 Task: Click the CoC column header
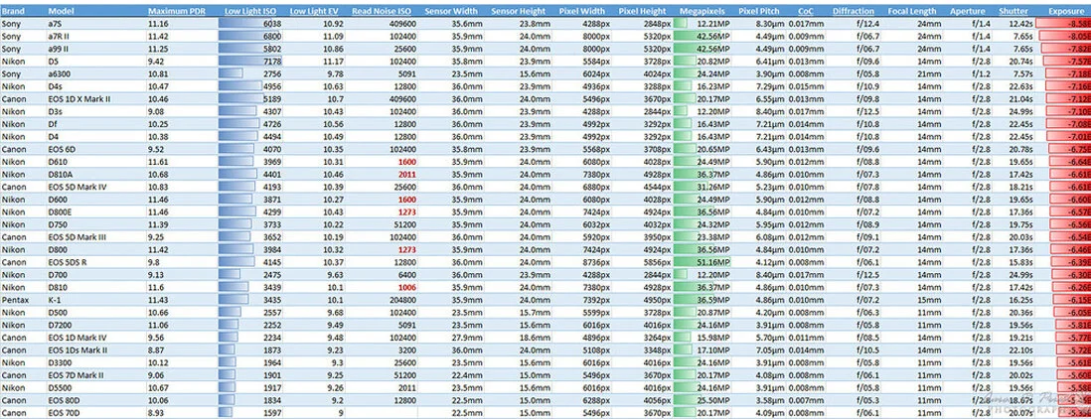[x=806, y=12]
